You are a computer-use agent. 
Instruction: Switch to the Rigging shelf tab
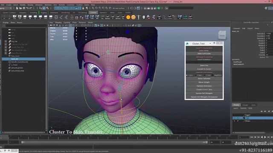(x=44, y=13)
